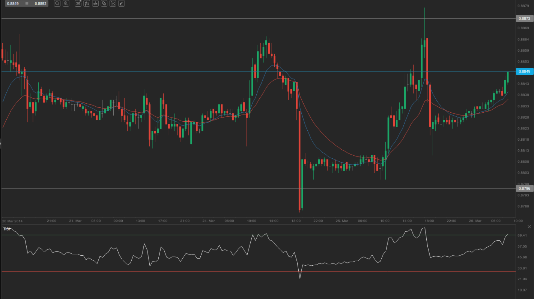
Task: Click the 25. Mar date on time axis
Action: click(x=341, y=221)
